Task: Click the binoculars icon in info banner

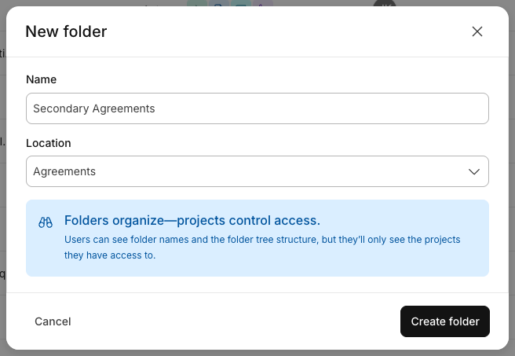Action: [46, 222]
